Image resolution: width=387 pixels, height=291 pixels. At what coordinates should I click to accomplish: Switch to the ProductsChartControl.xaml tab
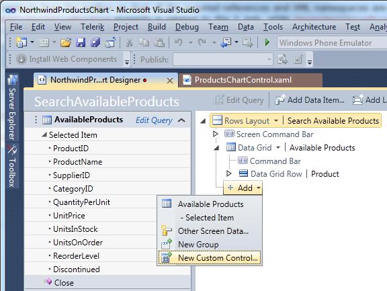(251, 80)
